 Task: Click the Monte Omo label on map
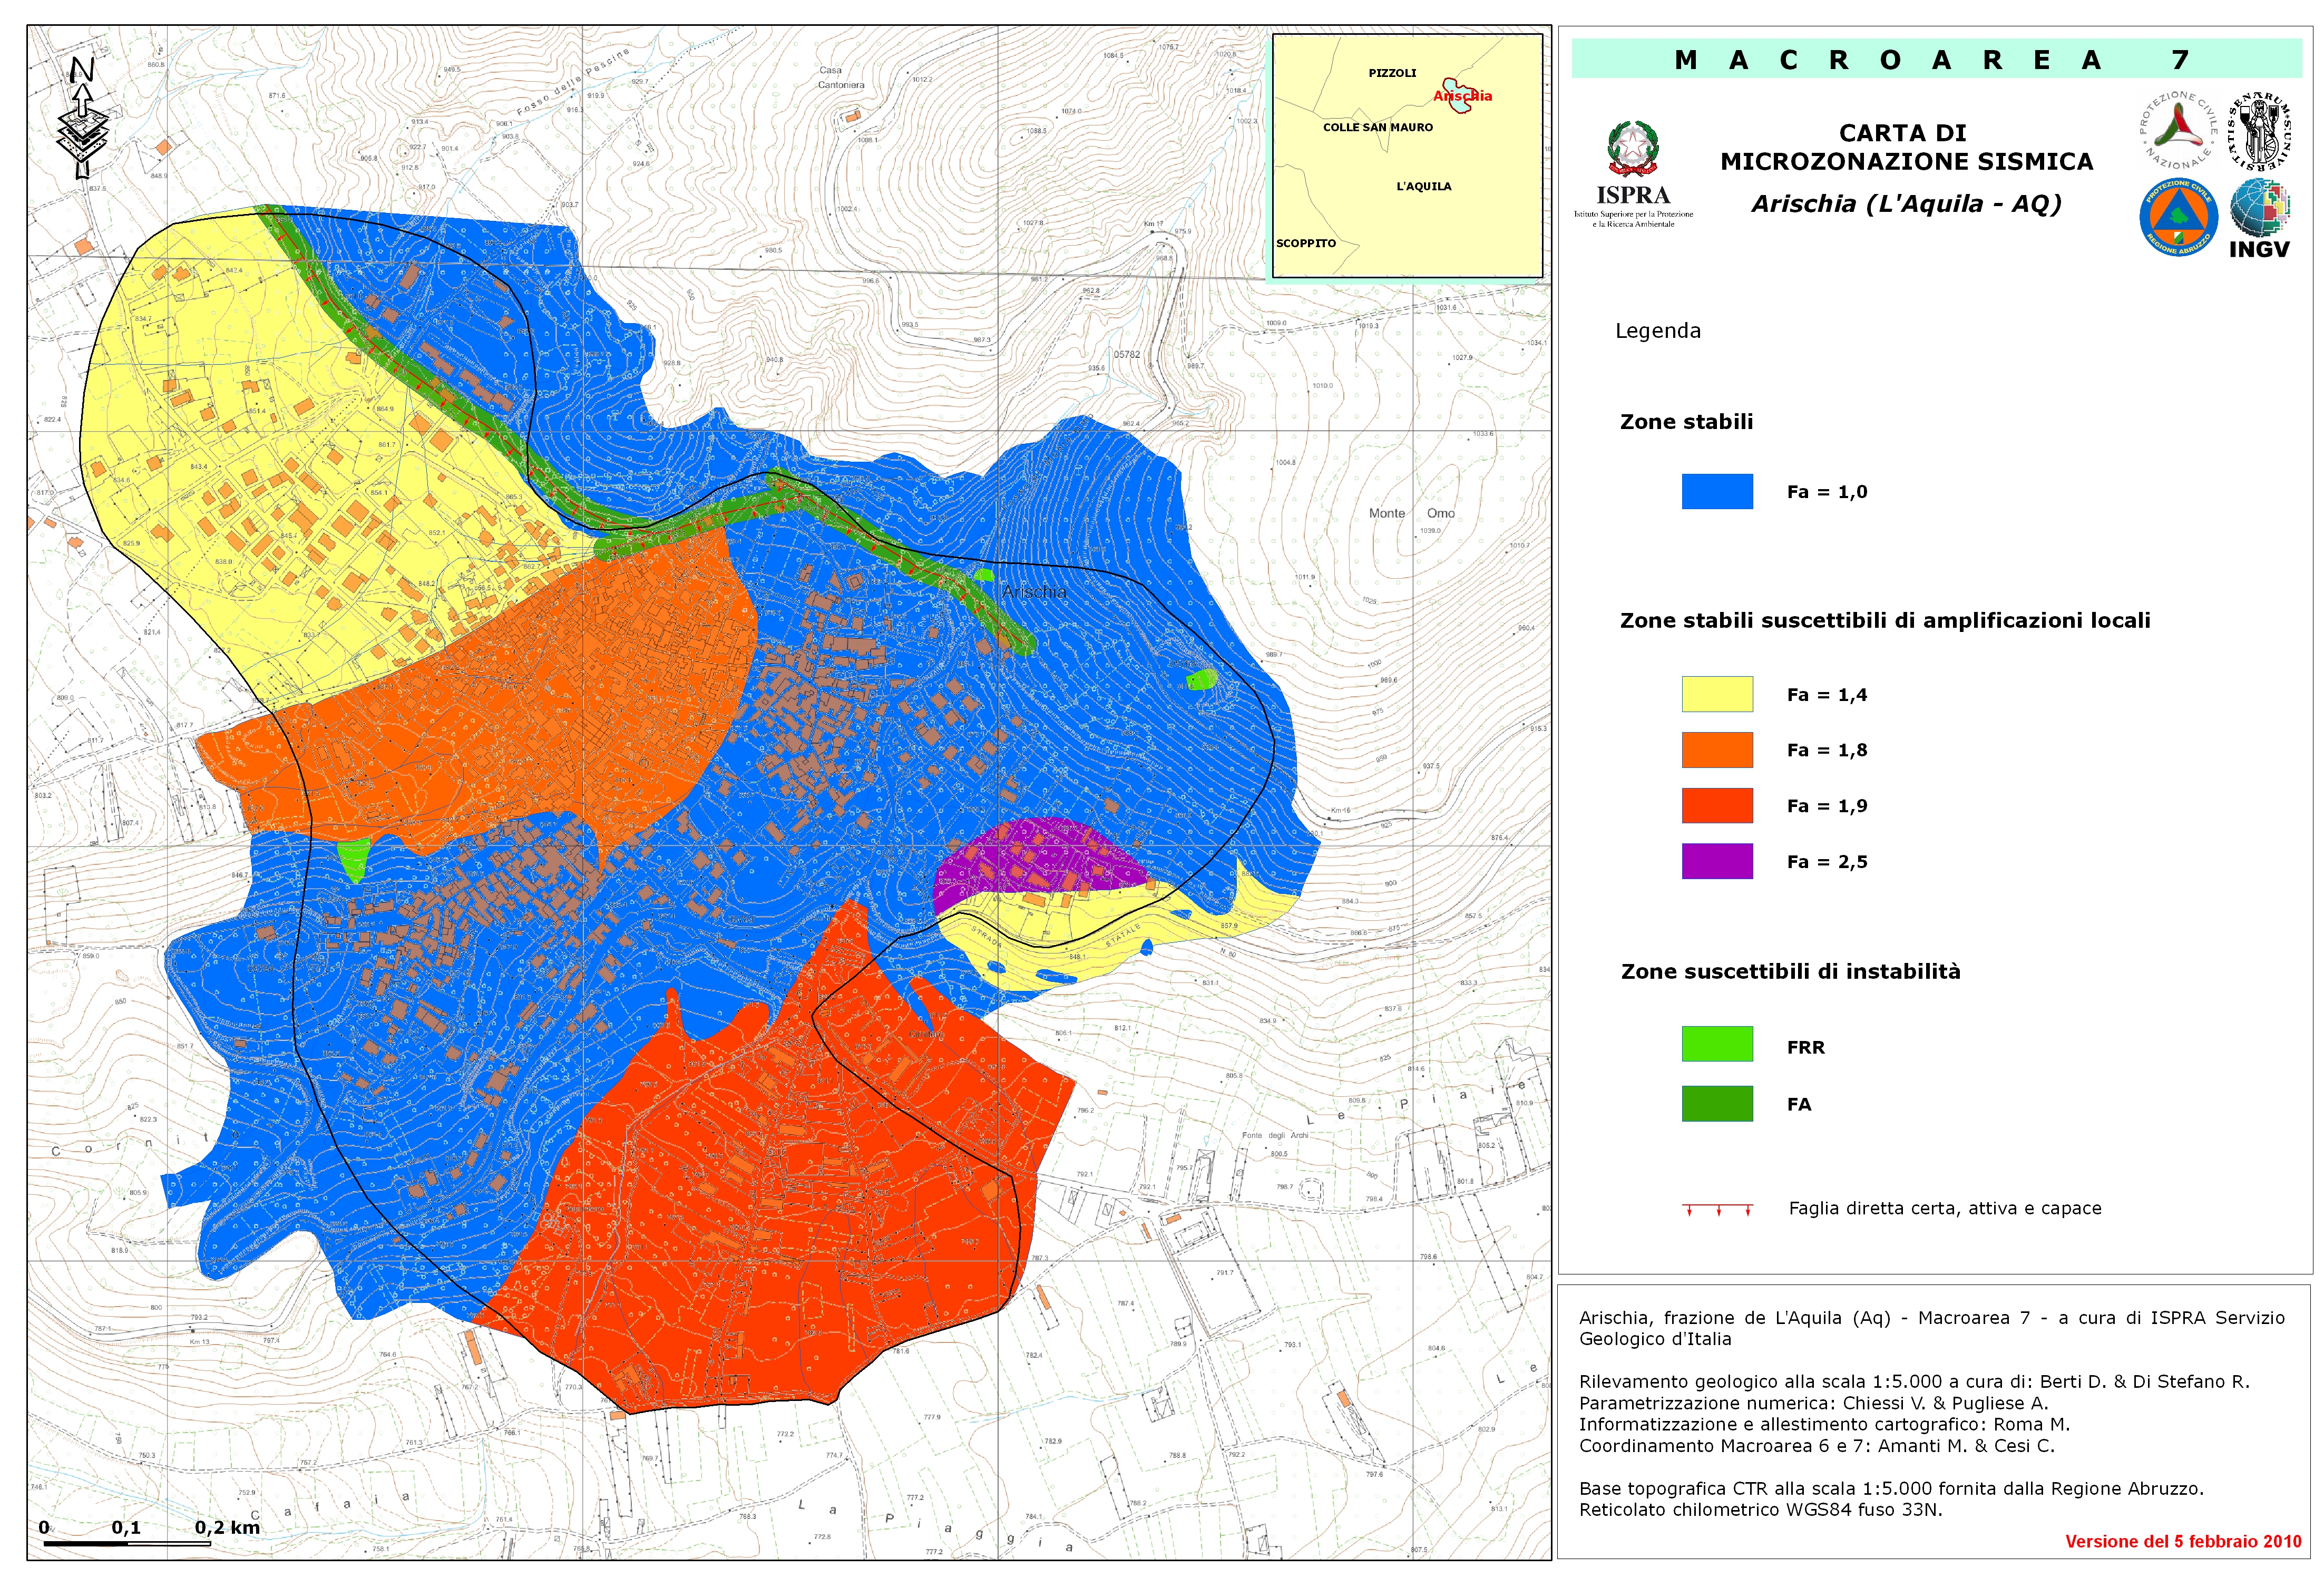[1411, 513]
